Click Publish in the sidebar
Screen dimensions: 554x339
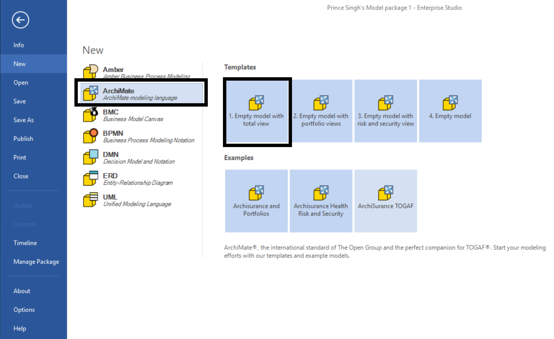pyautogui.click(x=23, y=138)
